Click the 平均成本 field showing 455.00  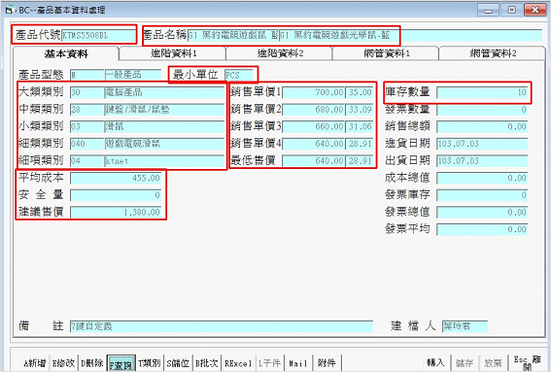[x=116, y=178]
